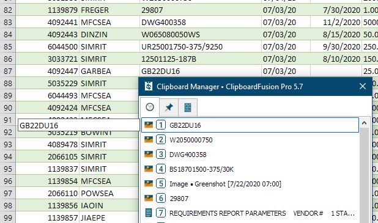Image resolution: width=378 pixels, height=223 pixels.
Task: Click the number 1 badge in clipboard list
Action: coord(161,125)
